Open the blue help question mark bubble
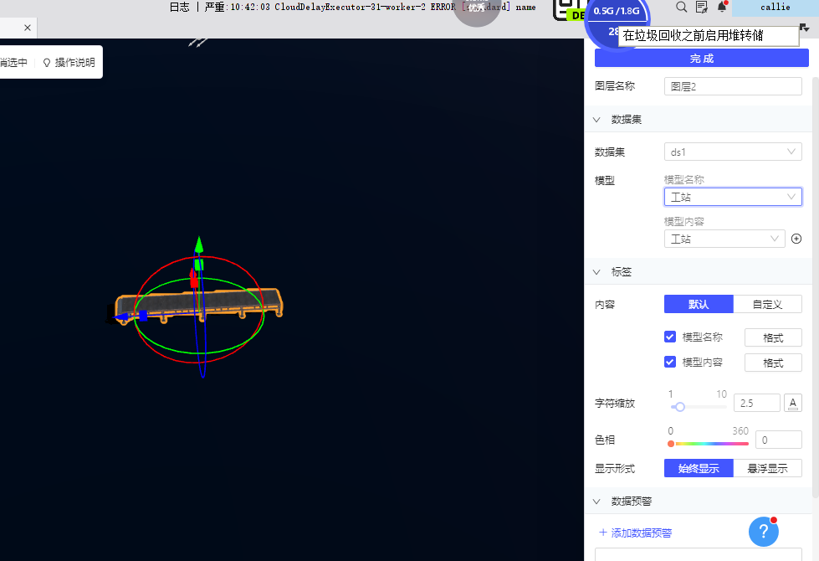 (764, 532)
